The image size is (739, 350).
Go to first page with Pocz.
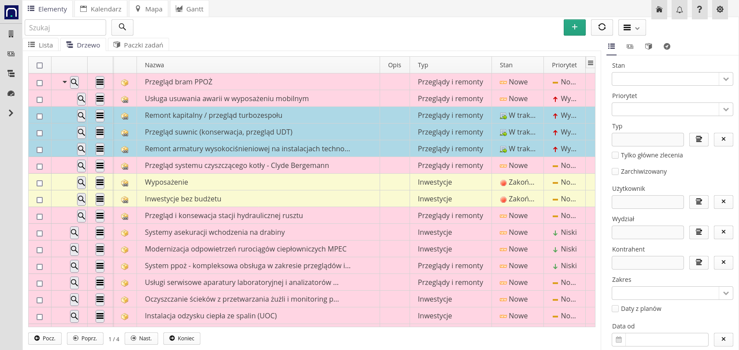pos(45,339)
